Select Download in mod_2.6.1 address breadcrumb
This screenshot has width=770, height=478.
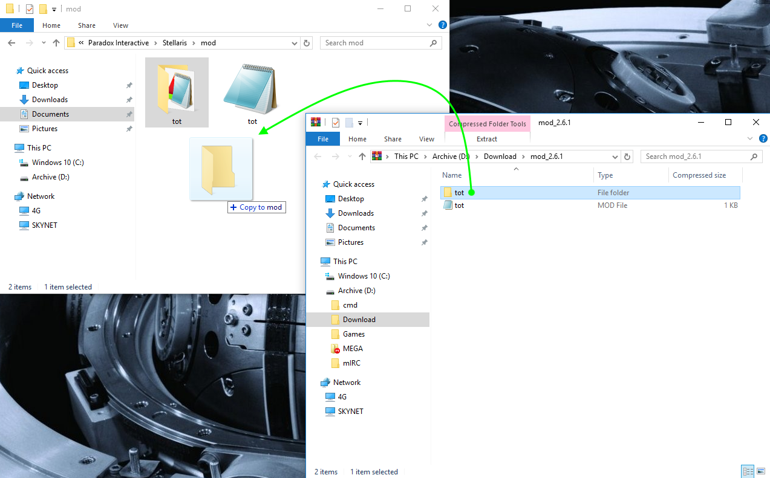click(x=500, y=157)
